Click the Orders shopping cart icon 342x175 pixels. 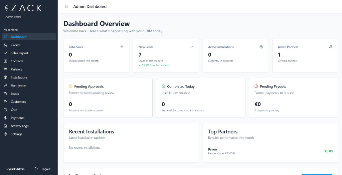click(5, 45)
